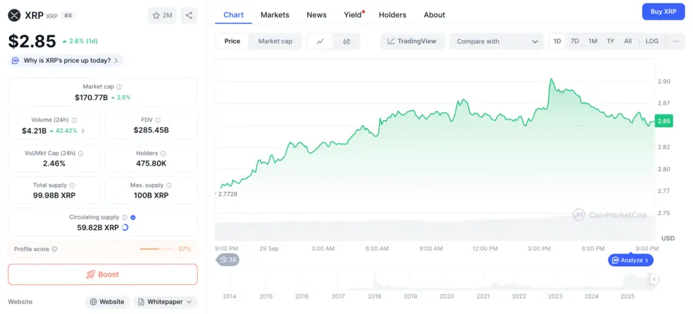693x314 pixels.
Task: Click the AI icon beside price question
Action: coord(16,61)
